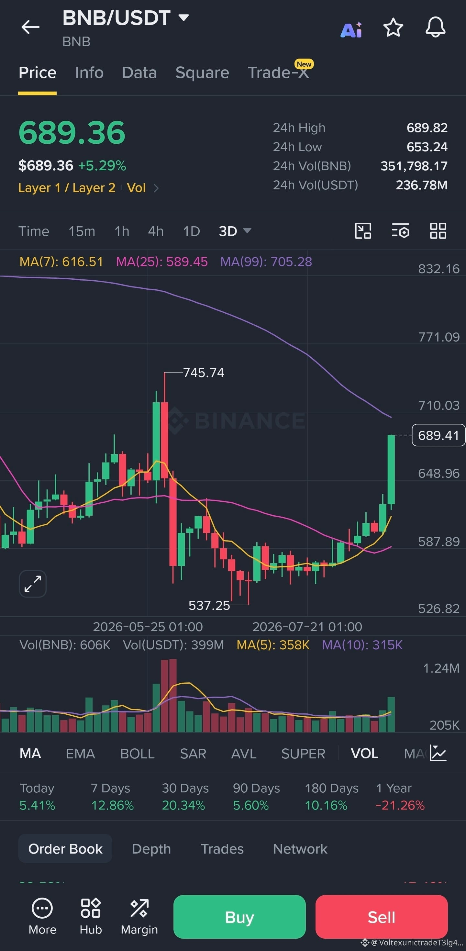Select the 1h interval
Image resolution: width=466 pixels, height=951 pixels.
[122, 231]
